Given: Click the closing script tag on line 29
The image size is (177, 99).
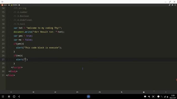Looking at the screenshot, I should (x=17, y=67).
